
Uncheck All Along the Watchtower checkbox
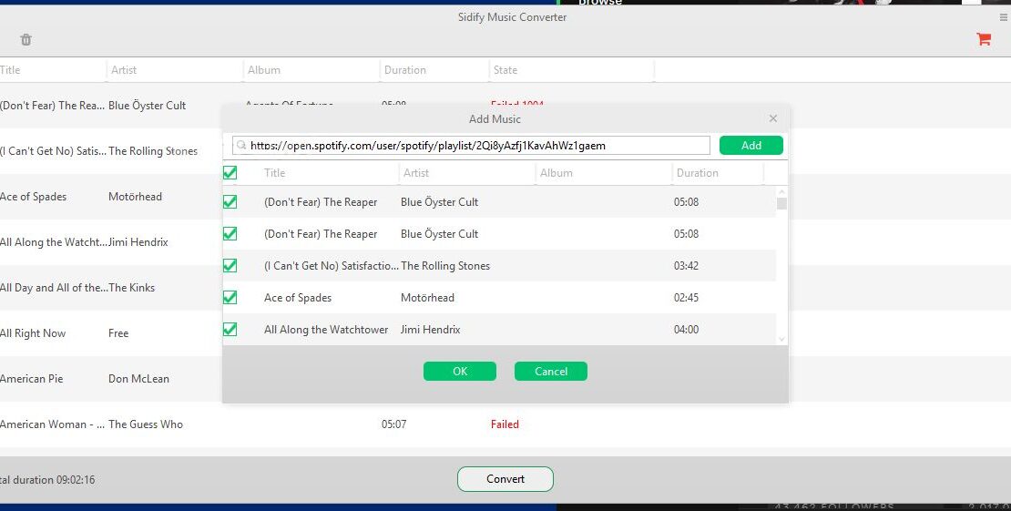pyautogui.click(x=230, y=329)
